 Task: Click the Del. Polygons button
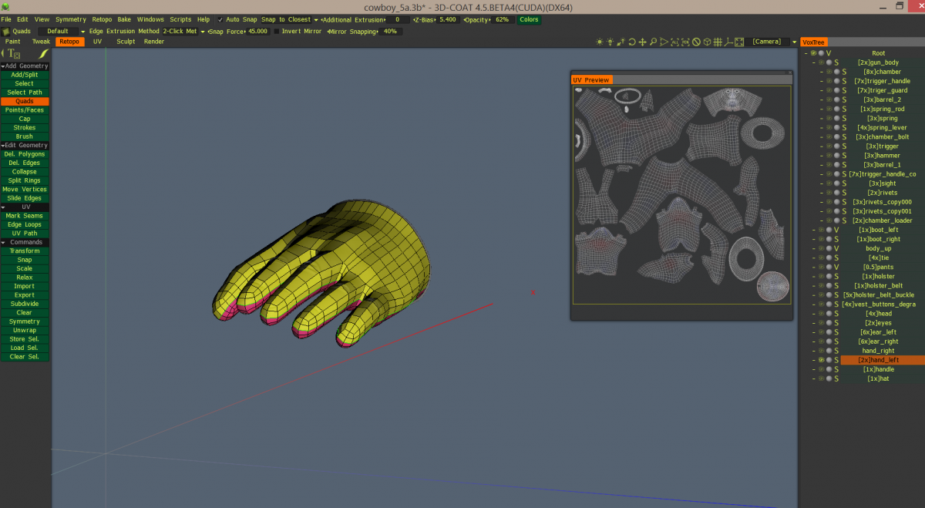pyautogui.click(x=25, y=154)
